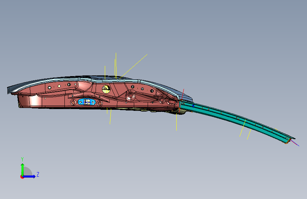Click the blue Z axis arrow of the triad
This screenshot has height=199, width=307.
(x=29, y=176)
